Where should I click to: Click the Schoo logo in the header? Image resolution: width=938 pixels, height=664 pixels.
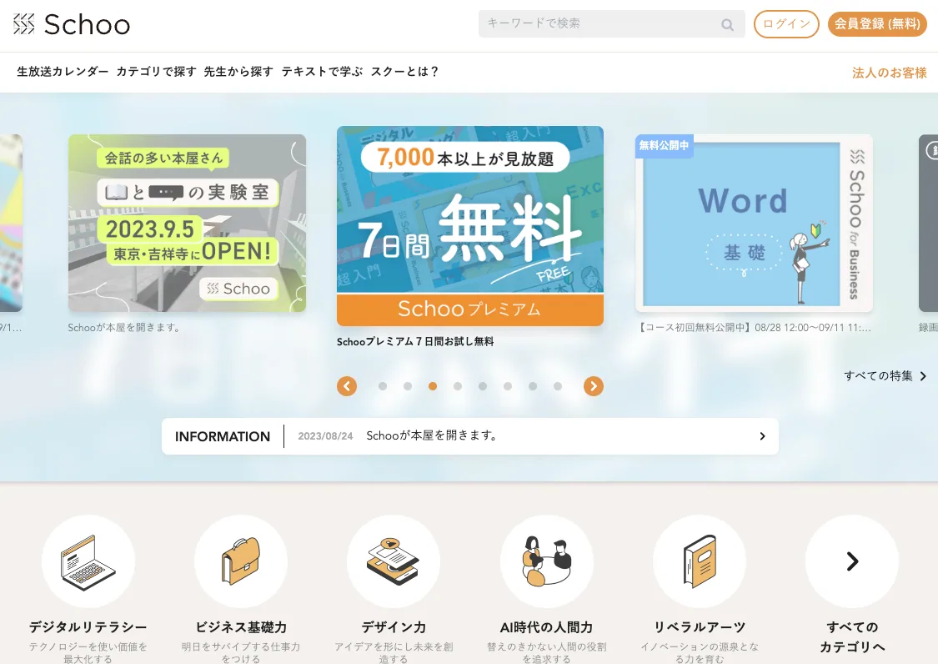[x=71, y=24]
